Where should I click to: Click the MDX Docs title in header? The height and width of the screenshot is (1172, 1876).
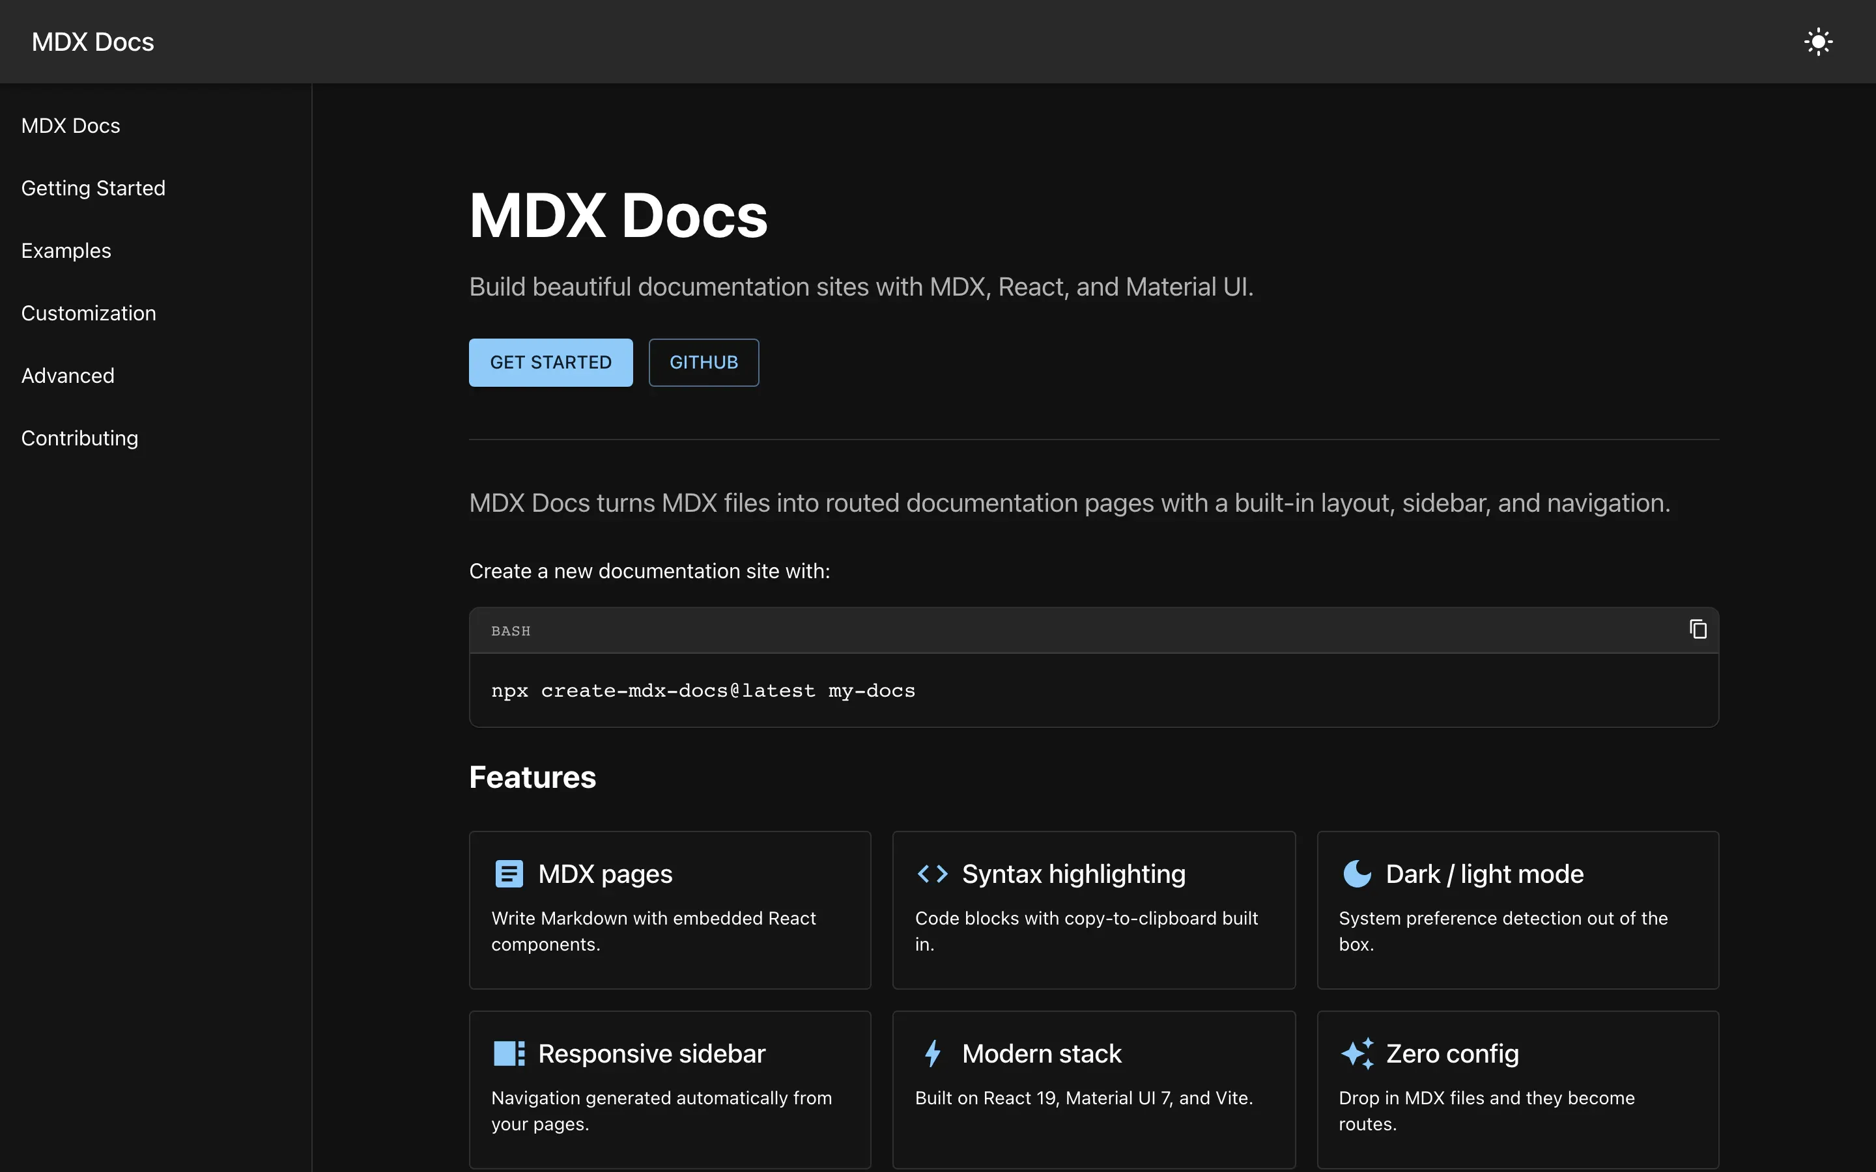click(93, 42)
